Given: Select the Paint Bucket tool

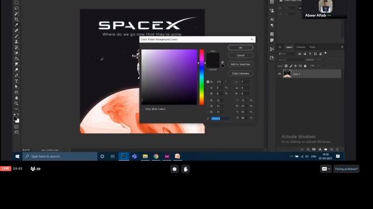Looking at the screenshot, I should 16,59.
